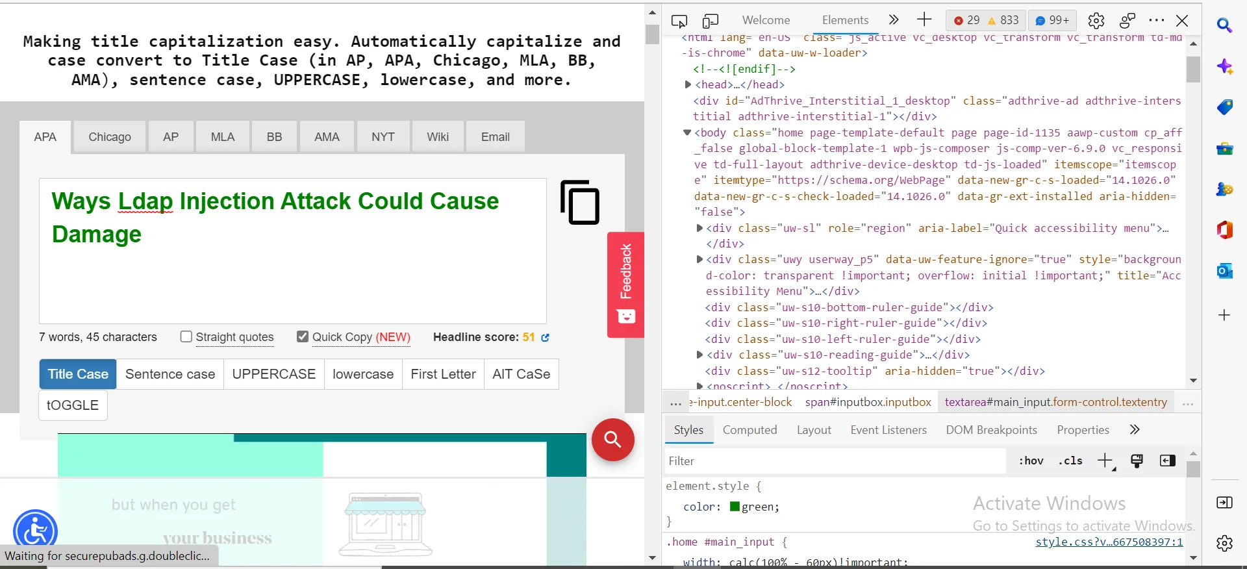Expand the head element node
This screenshot has width=1247, height=569.
[x=688, y=84]
